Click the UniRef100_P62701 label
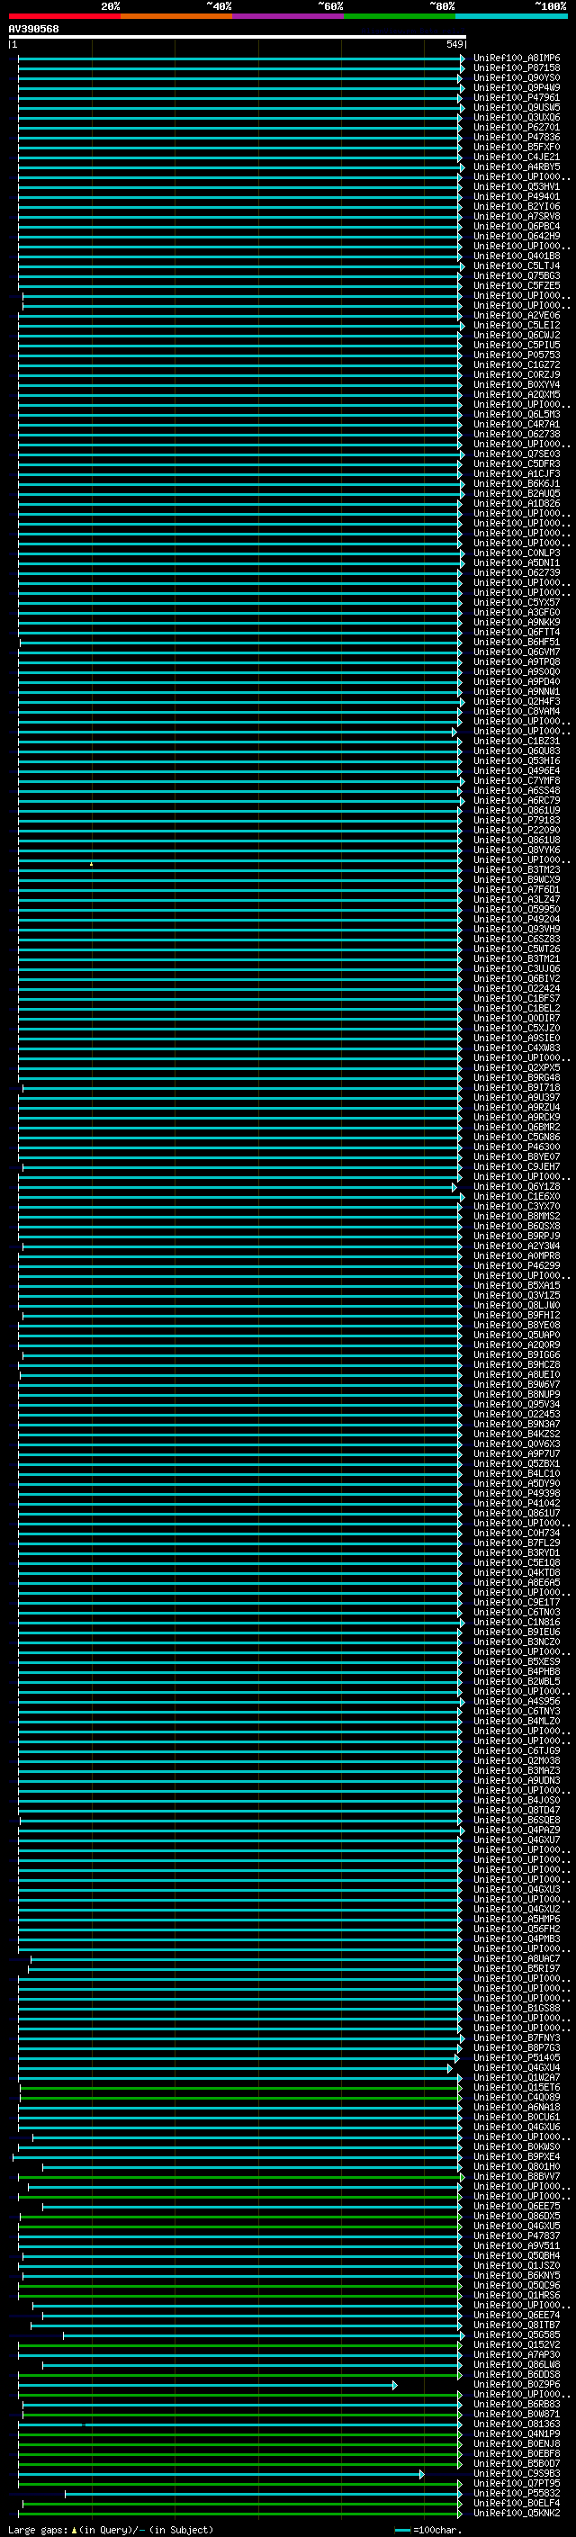This screenshot has height=2537, width=576. coord(516,127)
